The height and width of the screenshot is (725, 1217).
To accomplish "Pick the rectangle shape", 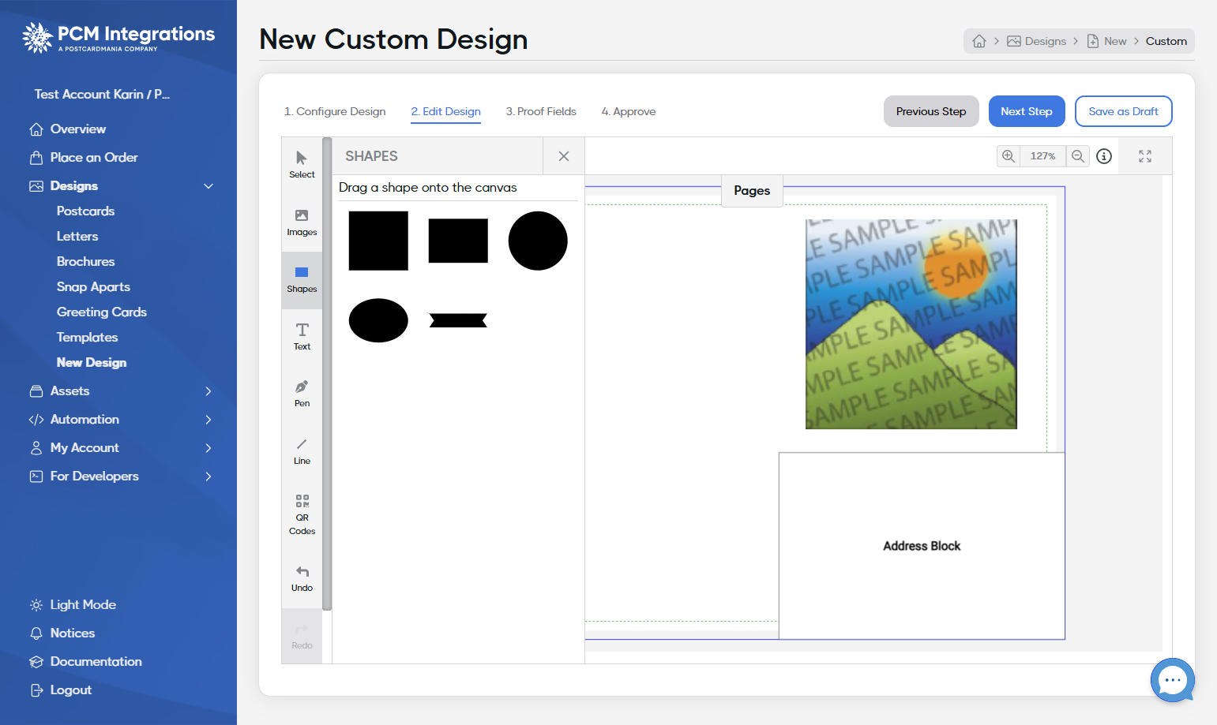I will pyautogui.click(x=458, y=241).
